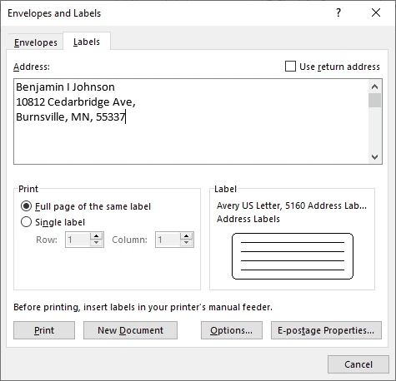Create labels with New Document button
The image size is (396, 381).
[130, 330]
